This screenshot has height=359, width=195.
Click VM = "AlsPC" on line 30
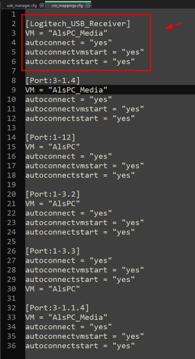point(53,289)
